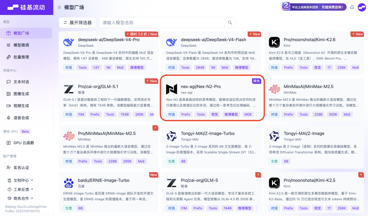Open 文档中心 external link
Viewport: 368px width, 216px height.
(x=20, y=180)
